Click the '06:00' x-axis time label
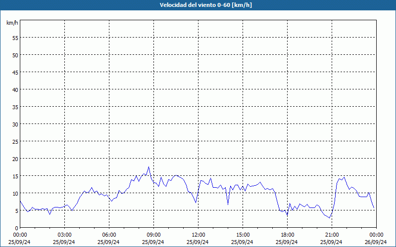 109,235
